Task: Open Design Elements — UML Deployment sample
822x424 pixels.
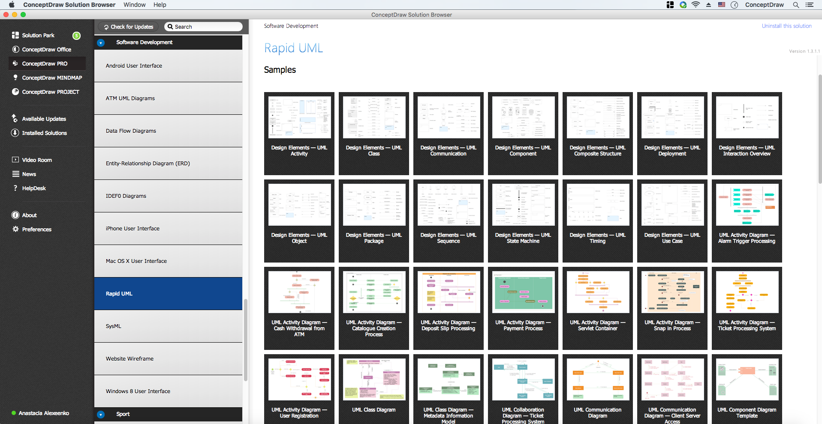Action: tap(672, 134)
